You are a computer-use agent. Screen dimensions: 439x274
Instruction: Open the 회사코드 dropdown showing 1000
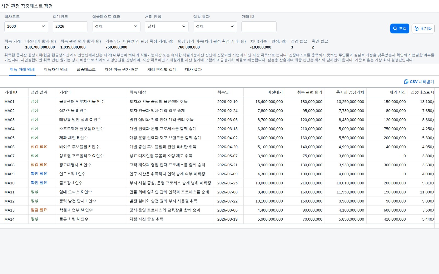26,26
